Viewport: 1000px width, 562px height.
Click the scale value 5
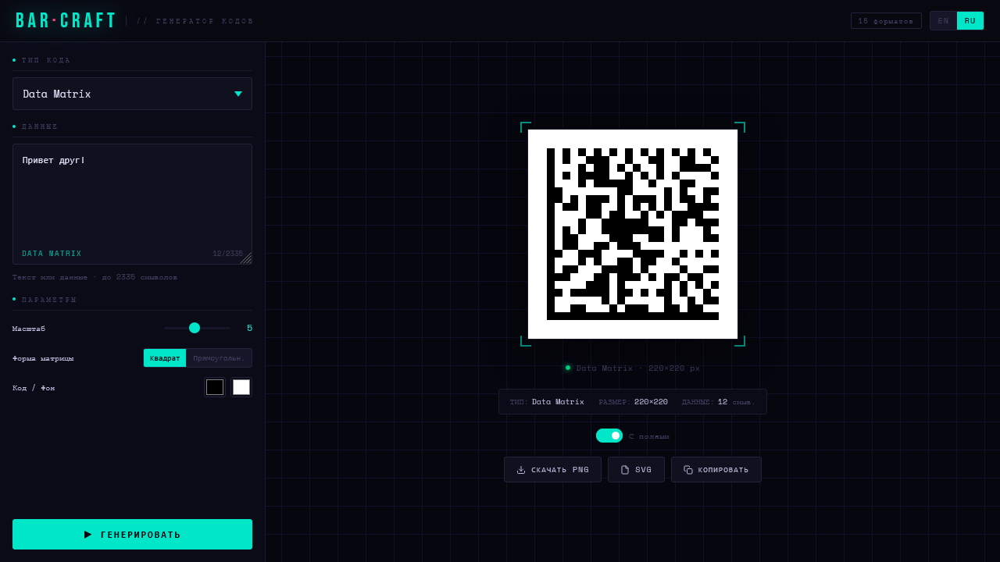point(249,328)
